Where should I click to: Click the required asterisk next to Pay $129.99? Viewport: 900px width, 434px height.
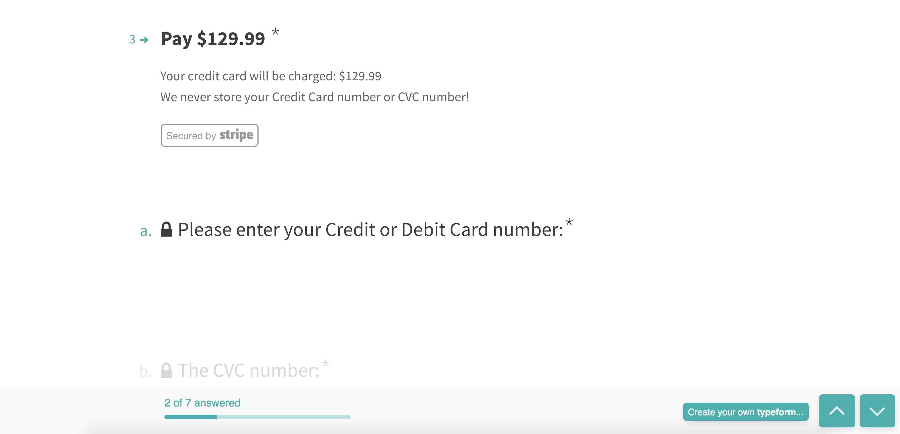pyautogui.click(x=275, y=32)
